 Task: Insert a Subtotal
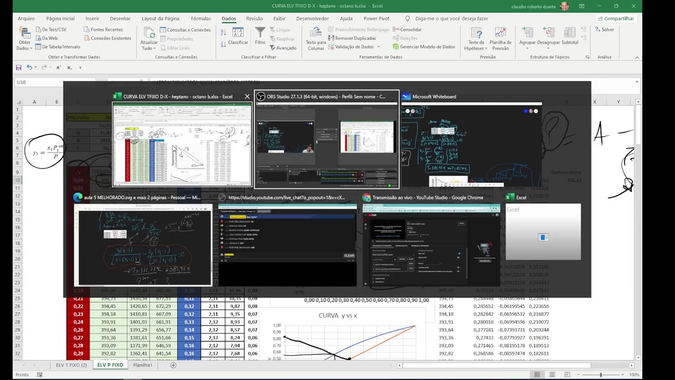pyautogui.click(x=570, y=36)
